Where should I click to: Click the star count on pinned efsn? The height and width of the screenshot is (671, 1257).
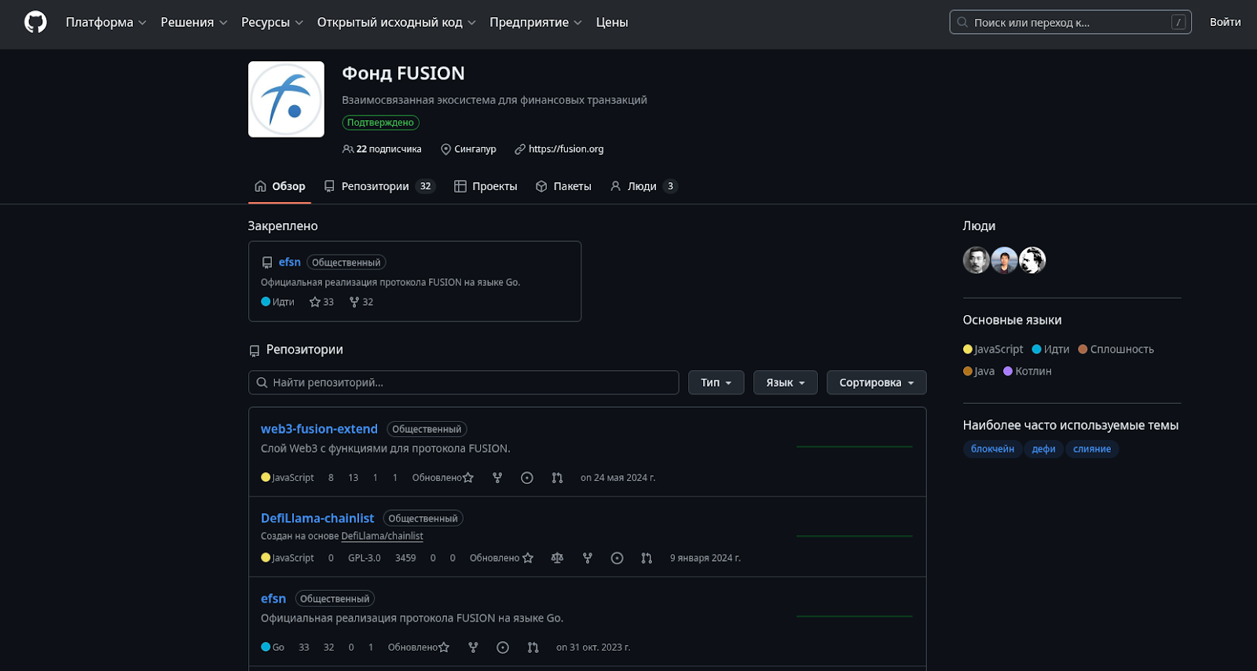(322, 302)
